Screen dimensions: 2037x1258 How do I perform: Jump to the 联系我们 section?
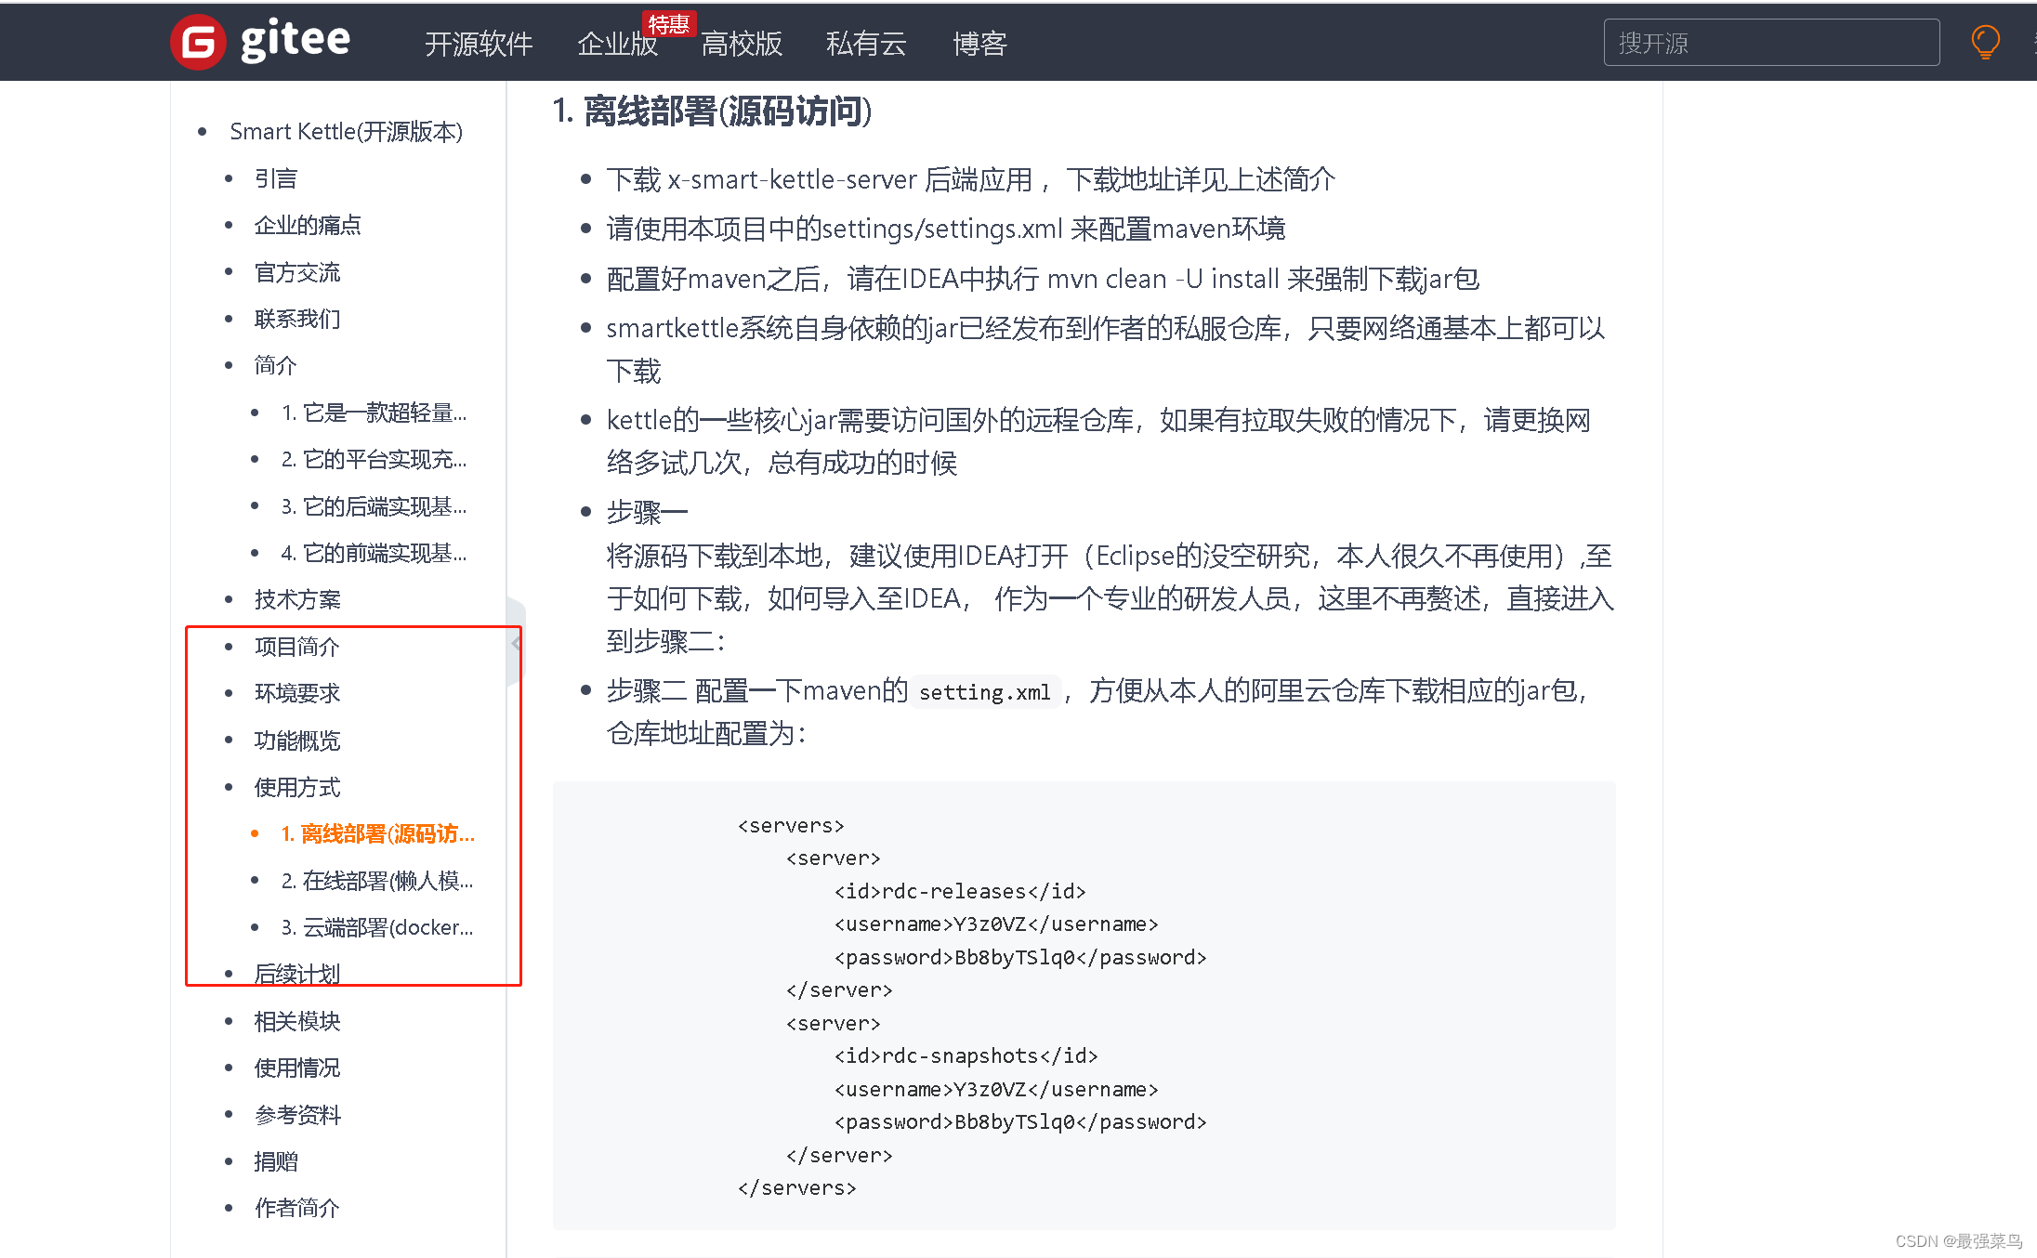coord(297,319)
